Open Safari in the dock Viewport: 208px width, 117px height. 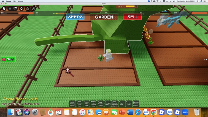(138, 112)
